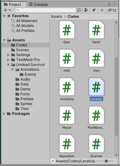Image resolution: width=120 pixels, height=166 pixels.
Task: Select the Codes folder in tree
Action: point(26,45)
